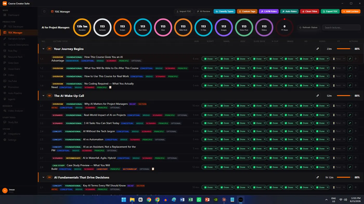Screen dimensions: 364x204
Task: Open Excel from the taskbar
Action: coord(191,200)
